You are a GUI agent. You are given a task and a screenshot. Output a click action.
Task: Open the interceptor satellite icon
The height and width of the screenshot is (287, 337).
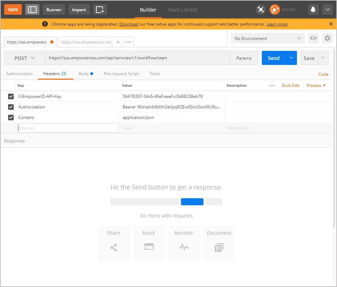click(260, 9)
